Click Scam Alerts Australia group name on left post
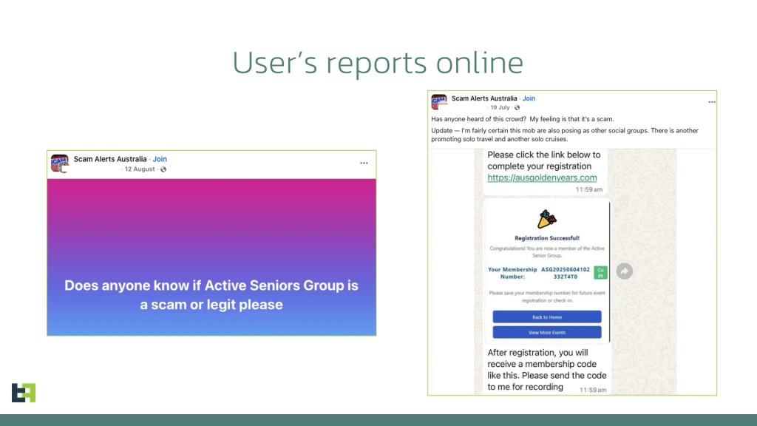This screenshot has height=426, width=757. pyautogui.click(x=110, y=159)
